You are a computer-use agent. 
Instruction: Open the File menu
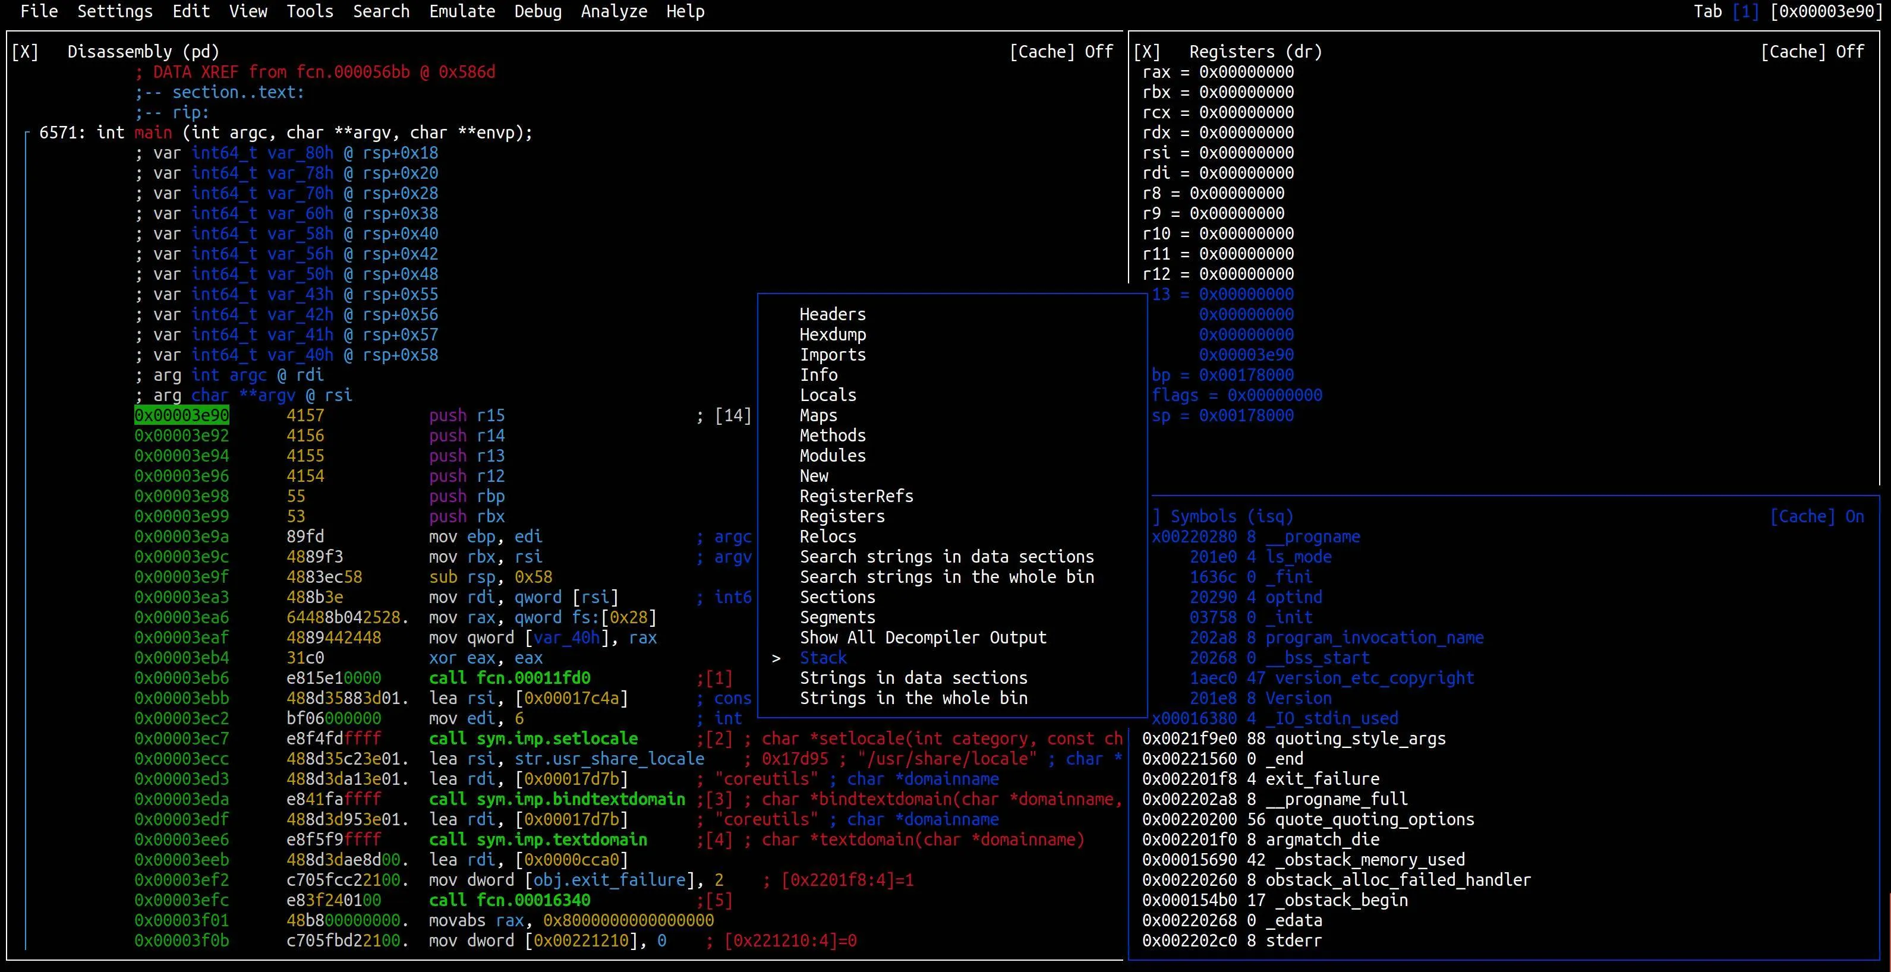pyautogui.click(x=39, y=11)
